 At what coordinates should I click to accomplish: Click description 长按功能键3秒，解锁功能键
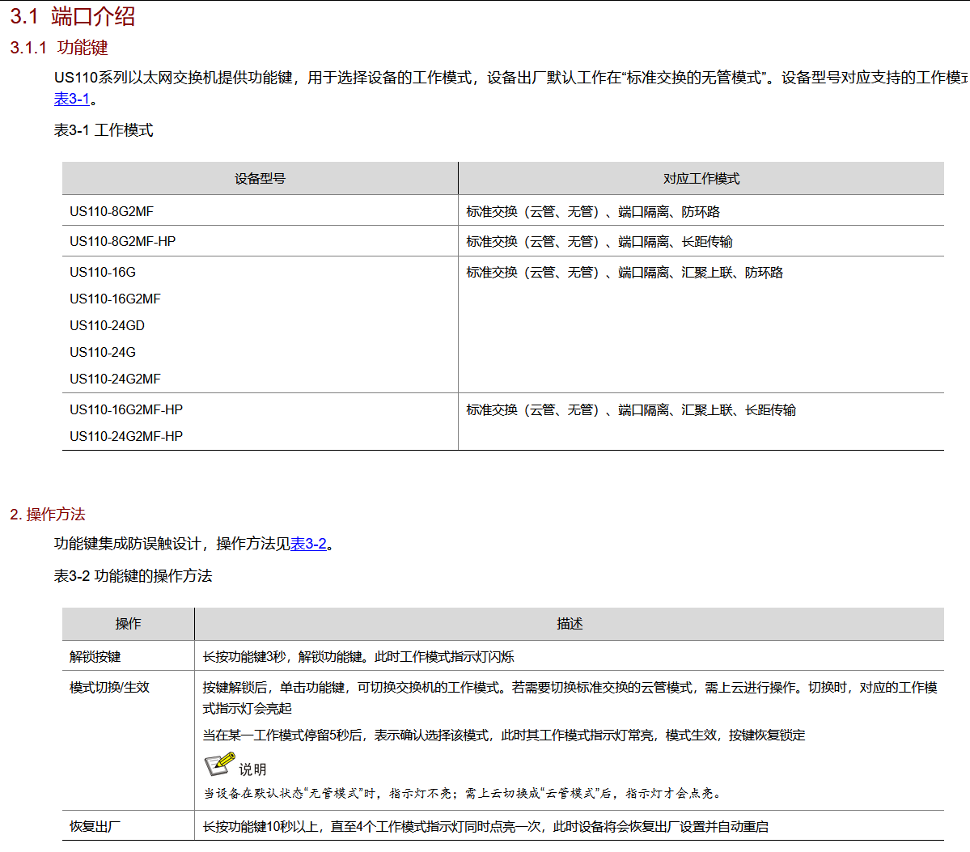click(358, 656)
